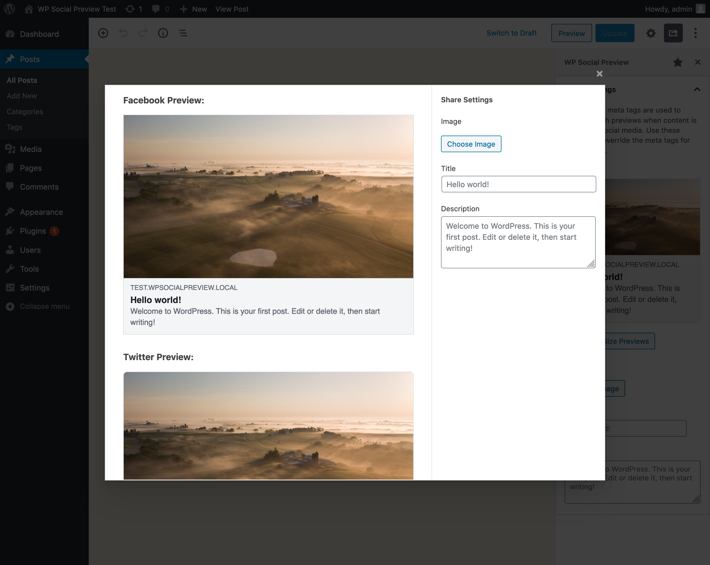Open Media in the admin menu
The height and width of the screenshot is (565, 710).
pyautogui.click(x=44, y=149)
